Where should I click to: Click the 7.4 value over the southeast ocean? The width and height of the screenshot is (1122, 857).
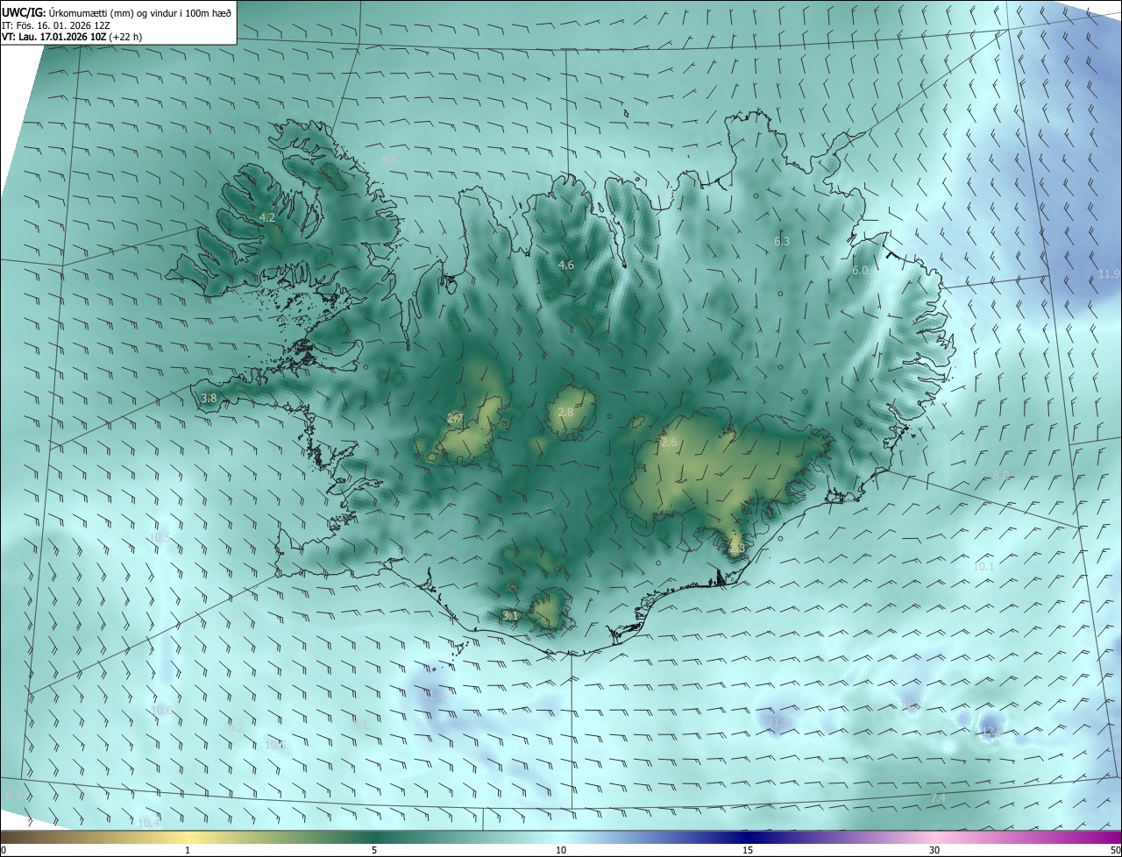pyautogui.click(x=938, y=798)
